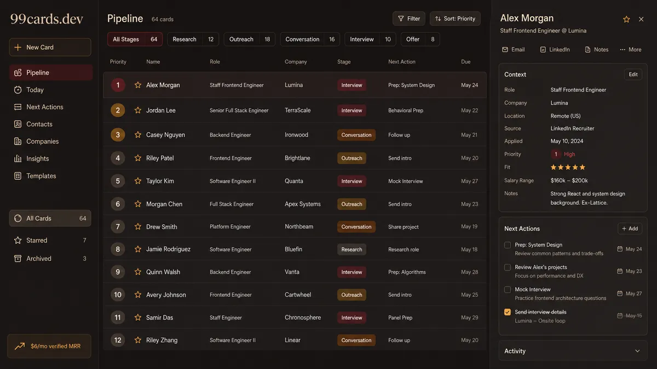
Task: Click the Notes page icon in detail panel
Action: point(587,50)
